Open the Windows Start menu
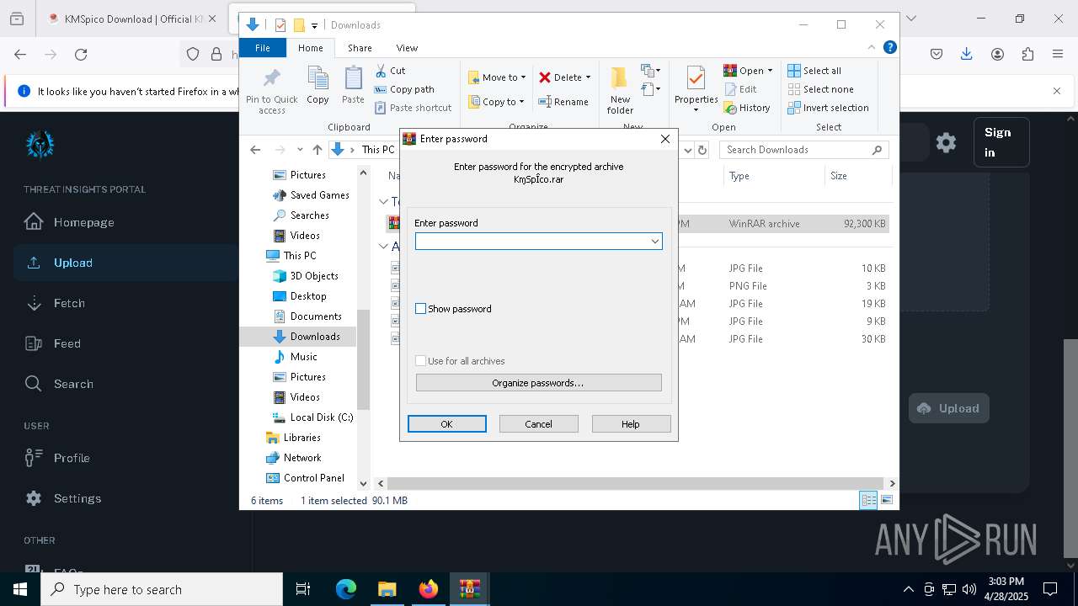 (20, 589)
